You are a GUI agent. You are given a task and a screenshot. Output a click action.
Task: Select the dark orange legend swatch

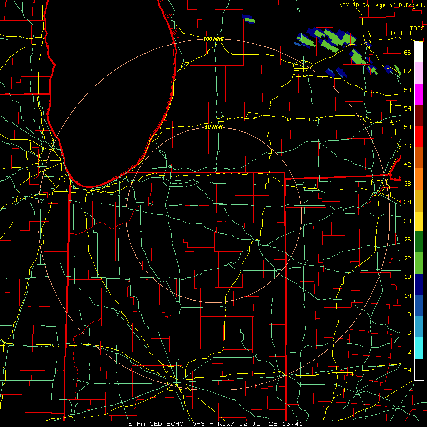click(419, 158)
